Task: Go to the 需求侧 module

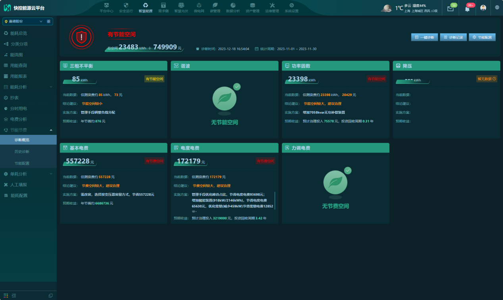Action: [163, 8]
